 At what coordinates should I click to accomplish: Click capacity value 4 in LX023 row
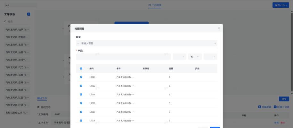(169, 77)
